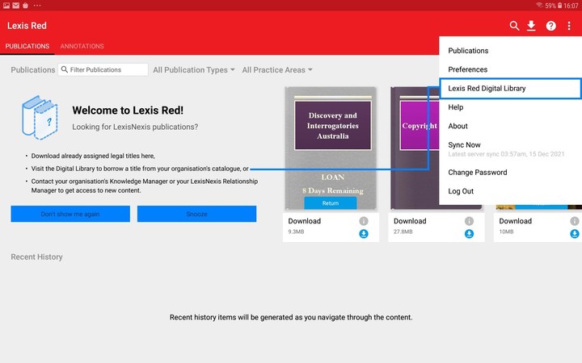Click 'Latest server sync' timestamp text
The height and width of the screenshot is (363, 582).
pyautogui.click(x=506, y=154)
